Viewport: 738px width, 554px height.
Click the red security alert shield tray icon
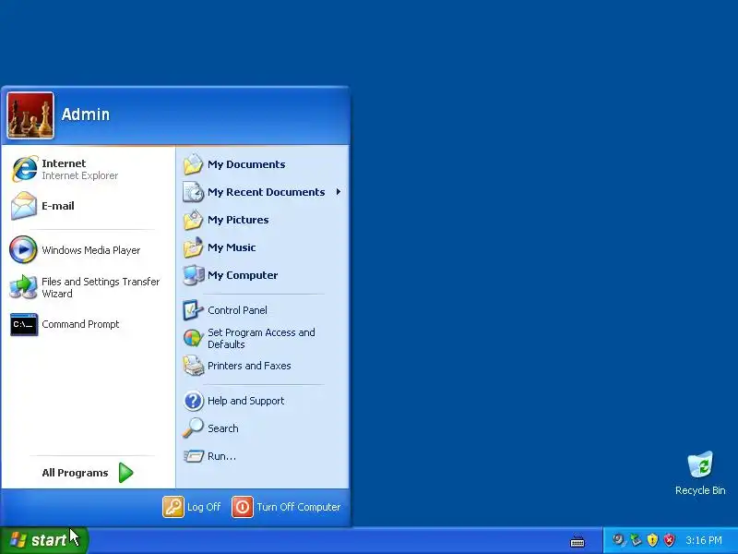click(x=669, y=540)
